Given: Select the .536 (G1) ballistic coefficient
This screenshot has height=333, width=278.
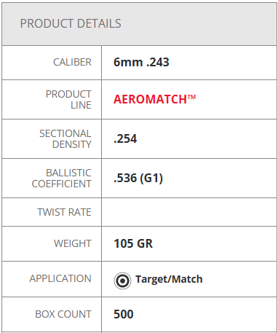Looking at the screenshot, I should pyautogui.click(x=138, y=178).
